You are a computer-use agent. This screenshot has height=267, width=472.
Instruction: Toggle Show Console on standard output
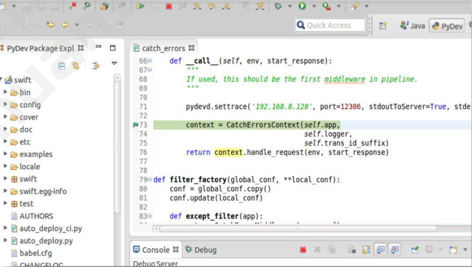point(380,249)
